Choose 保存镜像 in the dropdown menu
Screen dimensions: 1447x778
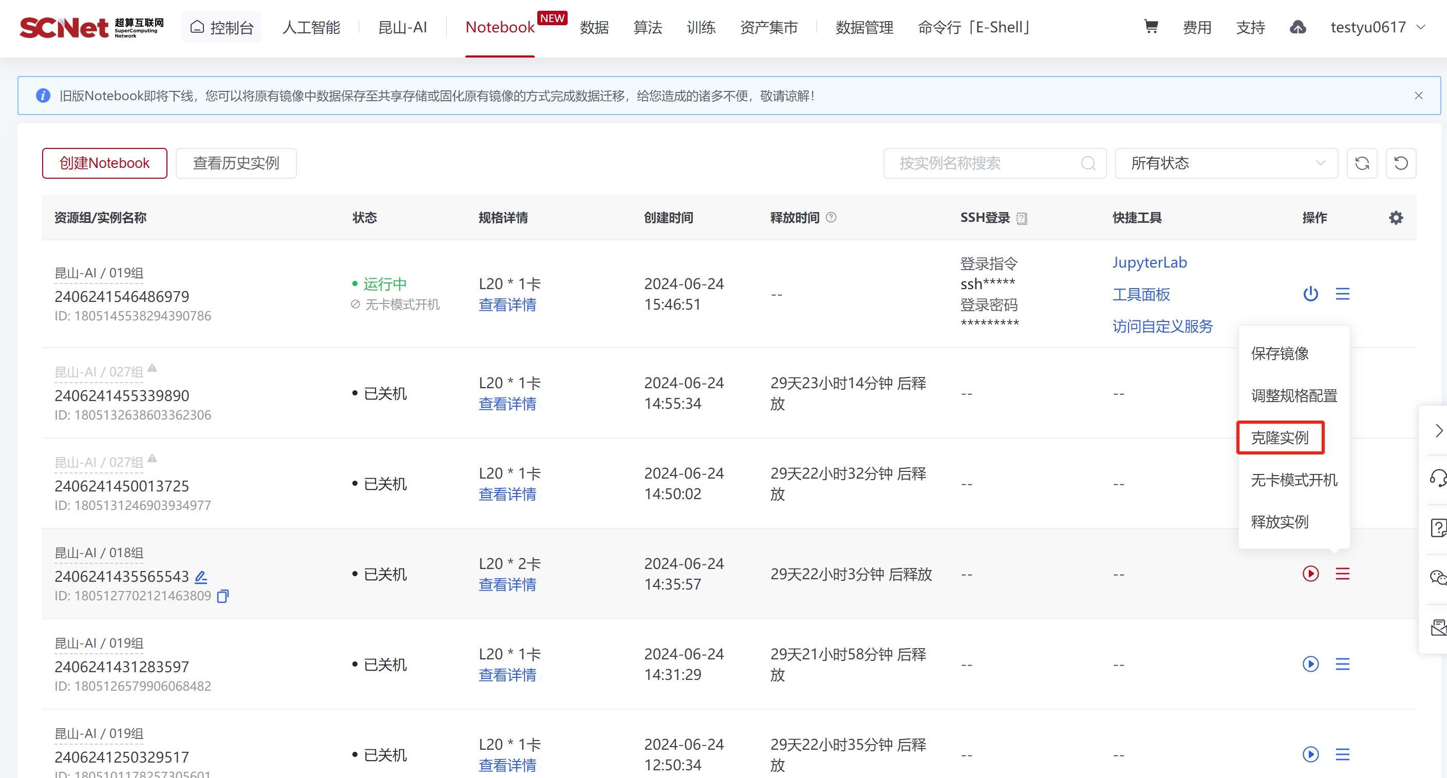tap(1280, 353)
